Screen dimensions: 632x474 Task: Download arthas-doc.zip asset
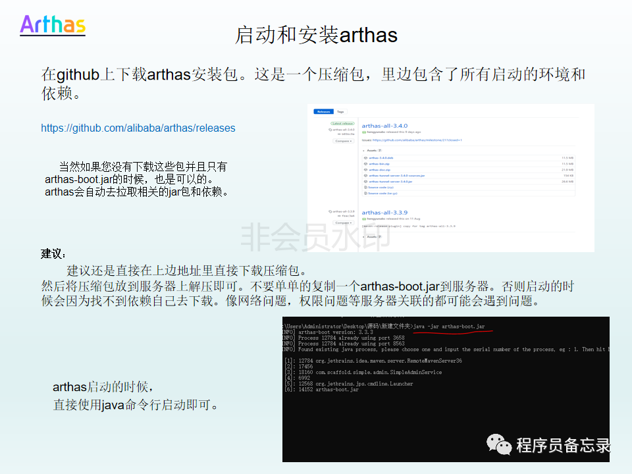point(380,170)
